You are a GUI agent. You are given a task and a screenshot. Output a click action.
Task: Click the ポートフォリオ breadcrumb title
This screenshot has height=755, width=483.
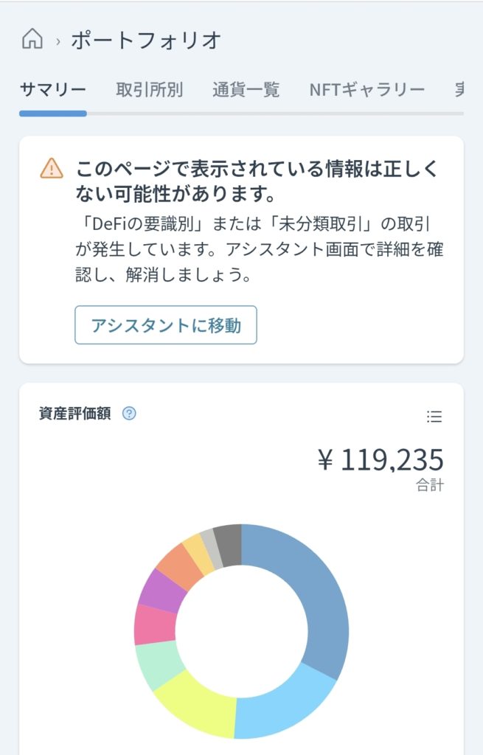[146, 40]
